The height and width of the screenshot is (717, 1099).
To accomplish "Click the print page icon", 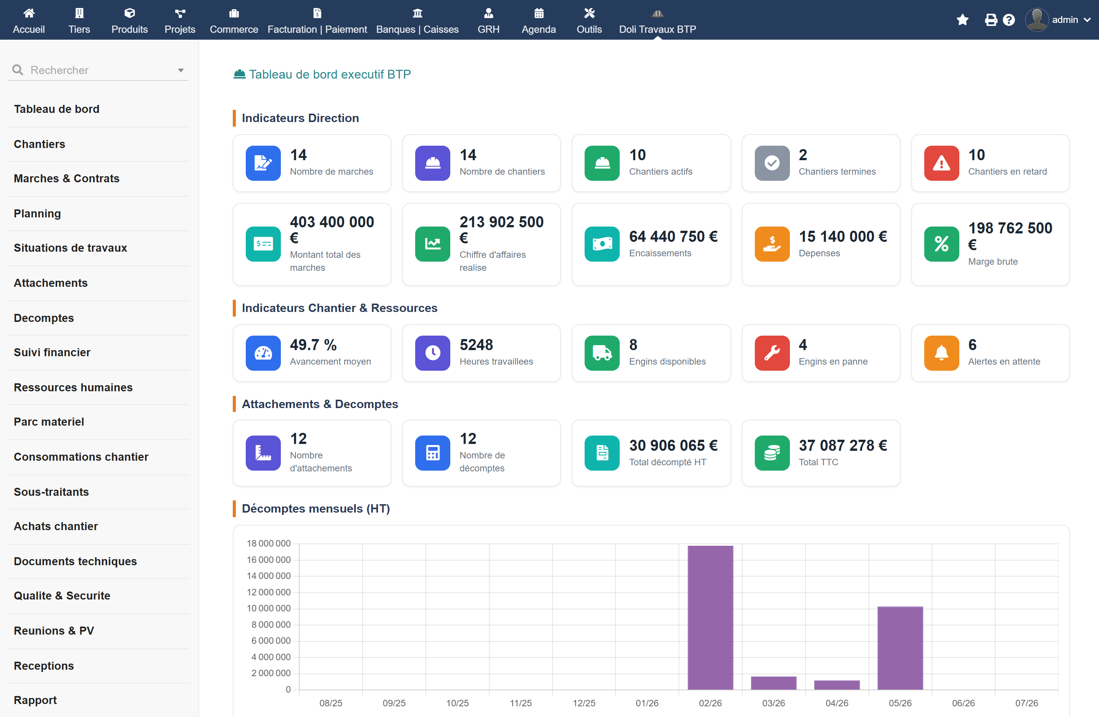I will (x=991, y=20).
